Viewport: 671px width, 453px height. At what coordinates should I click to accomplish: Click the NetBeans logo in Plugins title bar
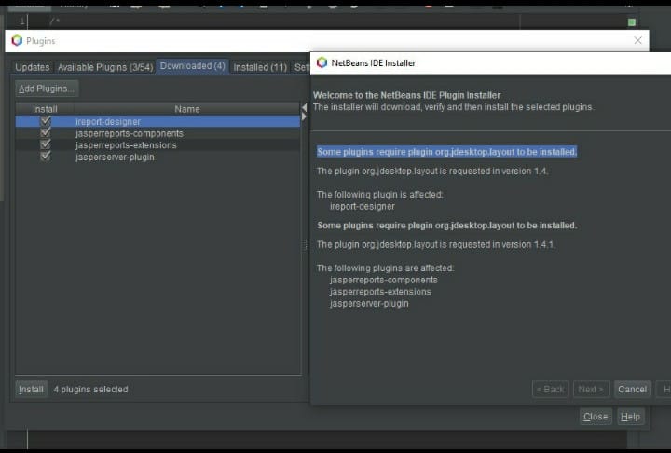[x=17, y=41]
